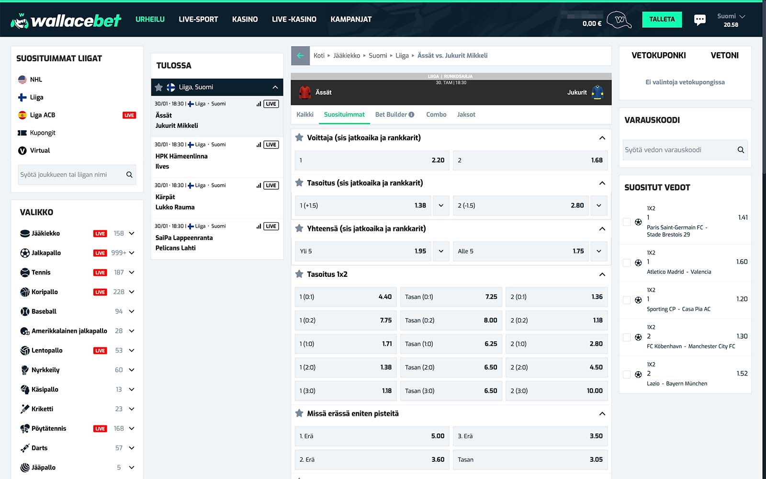This screenshot has width=766, height=479.
Task: Click the search icon in booking code field
Action: 741,150
